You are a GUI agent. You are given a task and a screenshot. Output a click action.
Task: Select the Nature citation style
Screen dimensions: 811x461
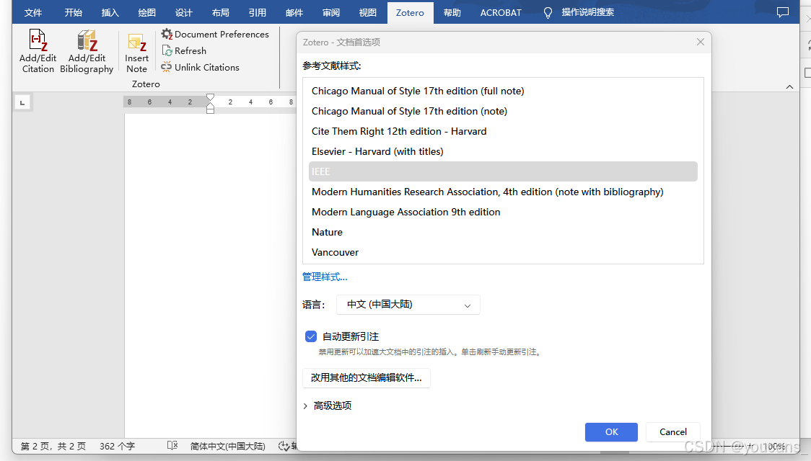(503, 232)
